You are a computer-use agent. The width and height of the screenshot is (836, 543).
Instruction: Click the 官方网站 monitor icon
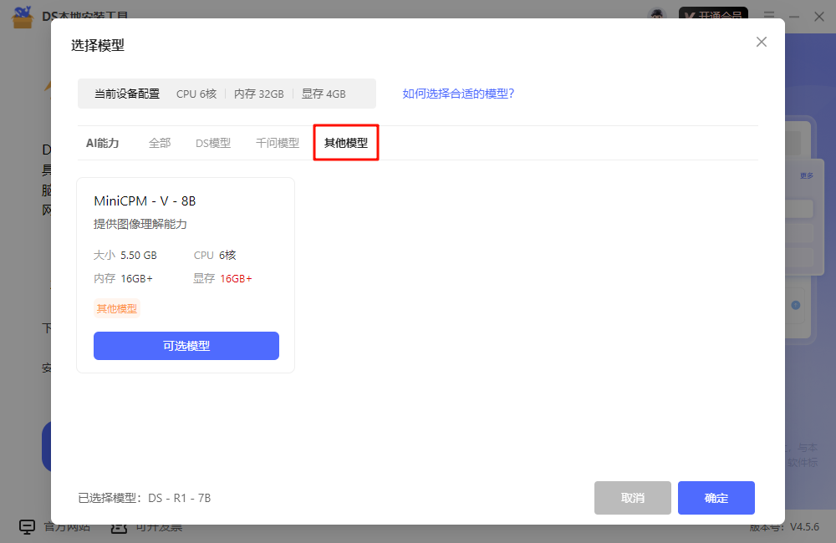click(x=28, y=527)
